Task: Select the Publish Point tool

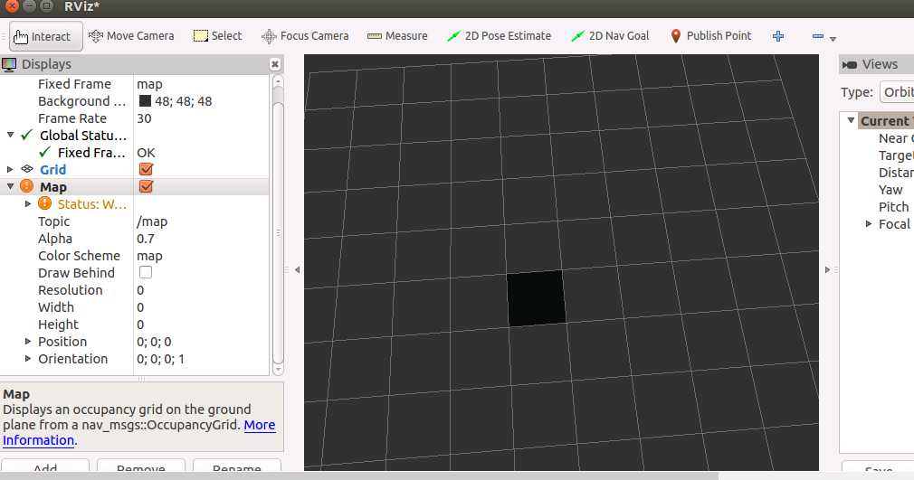Action: click(710, 36)
